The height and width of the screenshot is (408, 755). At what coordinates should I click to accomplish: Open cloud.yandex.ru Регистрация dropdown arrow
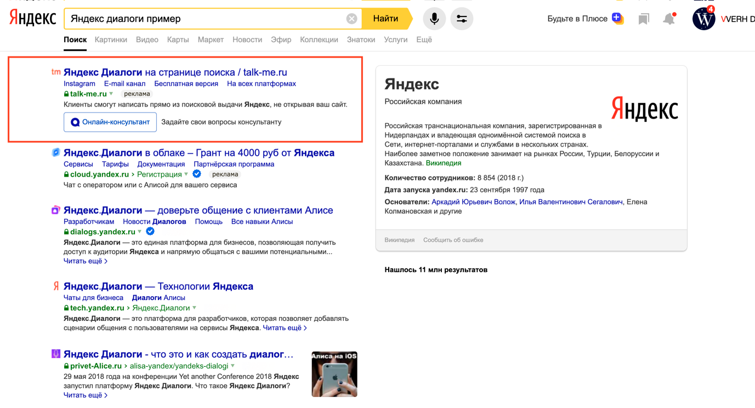point(186,174)
